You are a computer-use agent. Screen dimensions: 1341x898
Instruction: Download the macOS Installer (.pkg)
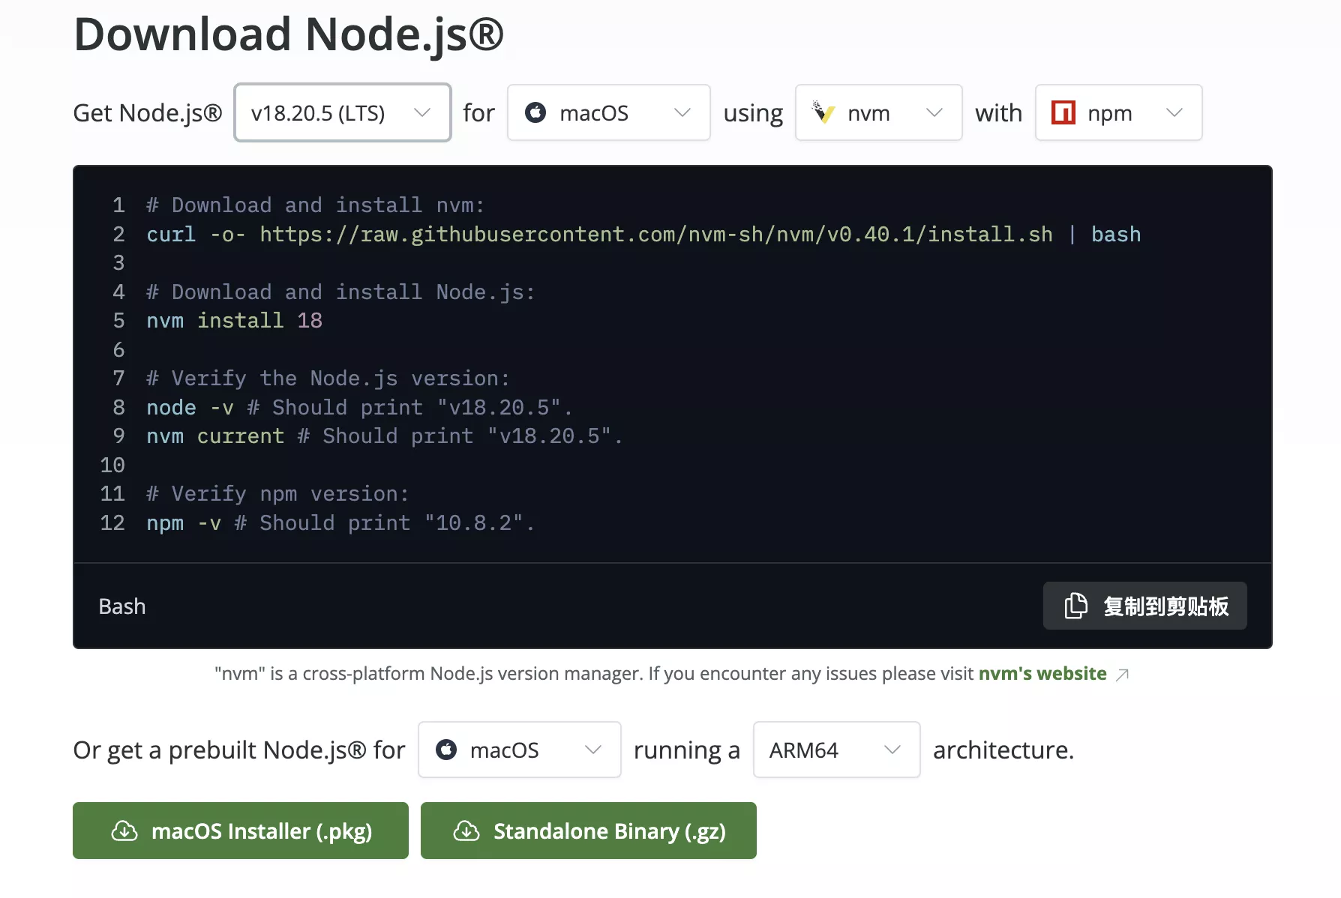(x=241, y=831)
